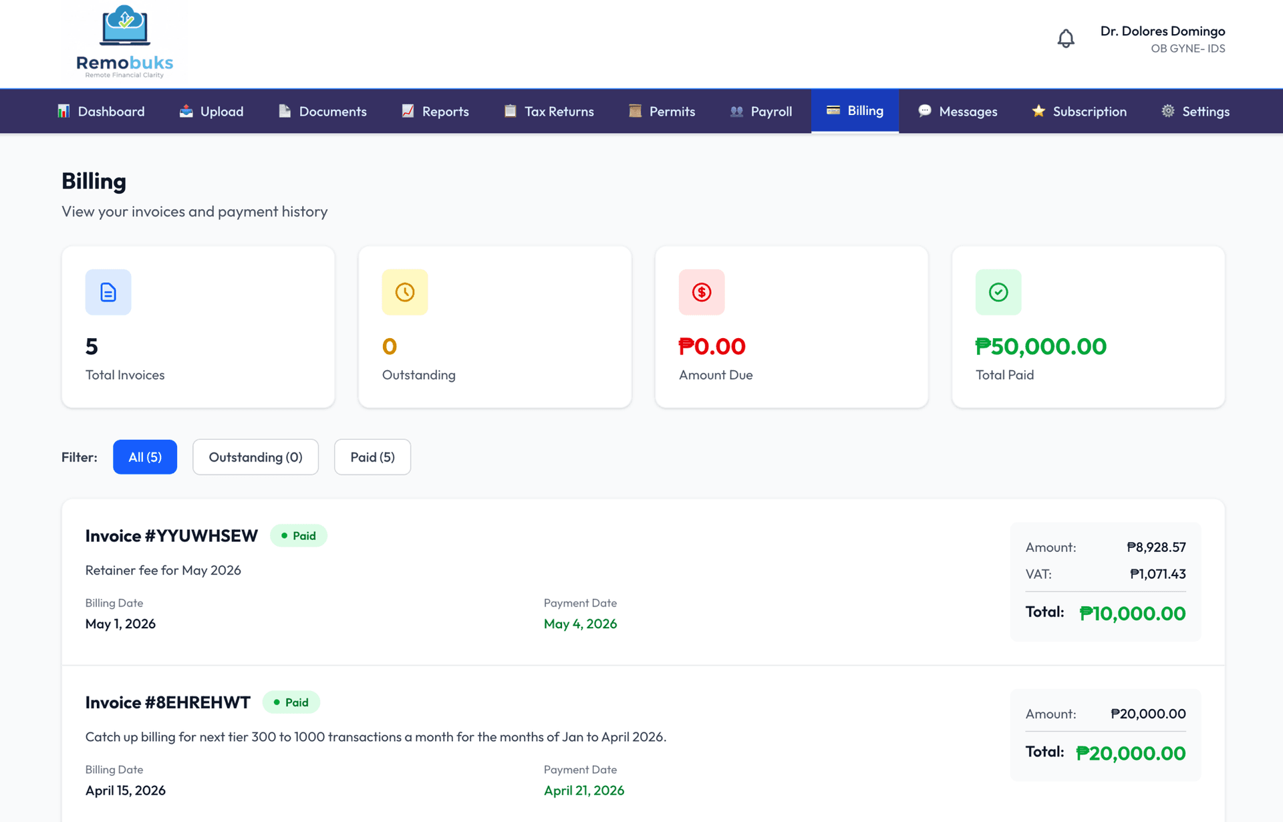Navigate to Tax Returns
1283x822 pixels.
pos(549,111)
